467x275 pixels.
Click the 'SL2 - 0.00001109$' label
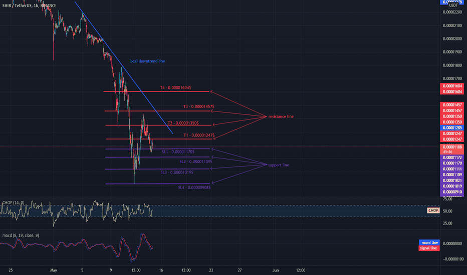point(196,161)
